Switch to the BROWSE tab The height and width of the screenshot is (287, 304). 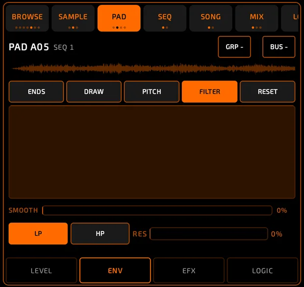27,18
